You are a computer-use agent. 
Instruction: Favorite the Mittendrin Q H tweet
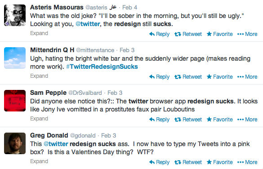[x=219, y=77]
